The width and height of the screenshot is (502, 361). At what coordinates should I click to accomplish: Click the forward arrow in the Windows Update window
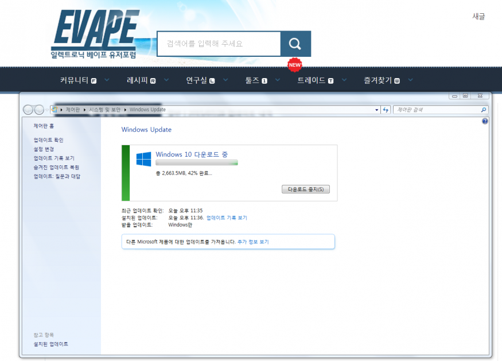39,110
